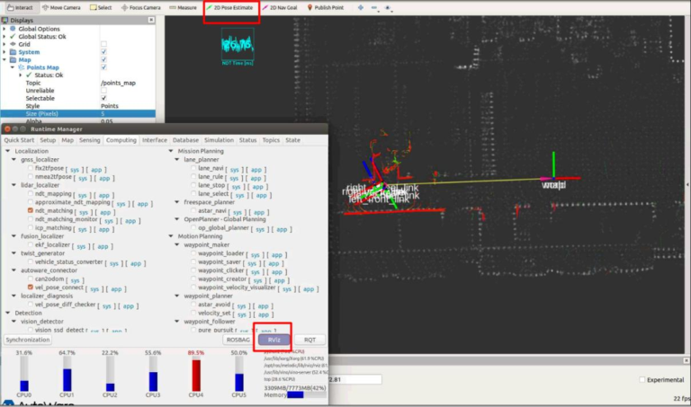Open app settings link for ndt_mapping
The image size is (691, 407).
104,195
